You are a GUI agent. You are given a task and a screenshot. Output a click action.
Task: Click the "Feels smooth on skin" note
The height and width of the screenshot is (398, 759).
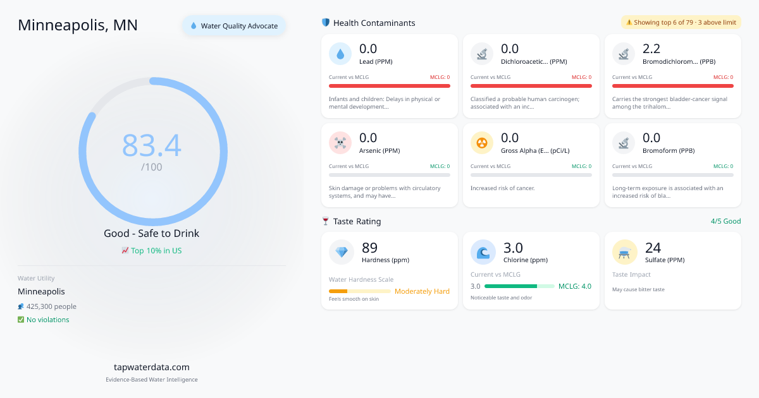pyautogui.click(x=354, y=299)
